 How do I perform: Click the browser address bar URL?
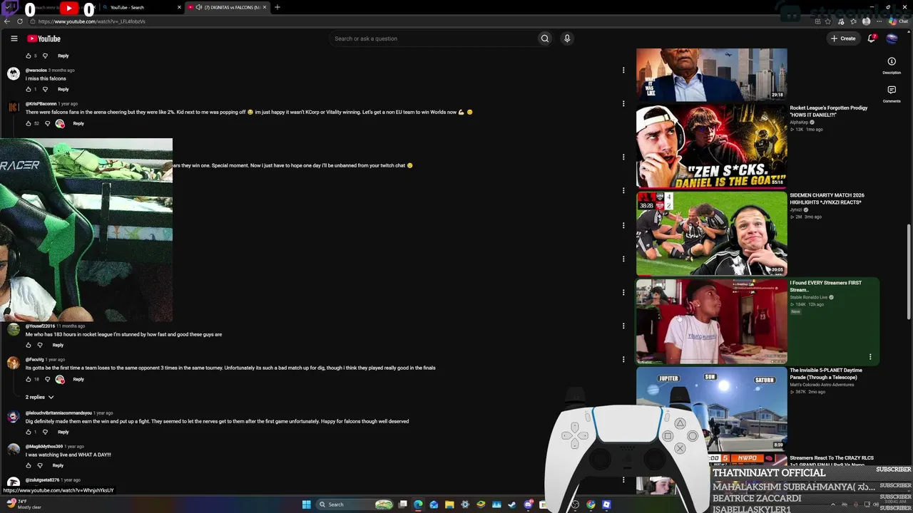pos(92,21)
